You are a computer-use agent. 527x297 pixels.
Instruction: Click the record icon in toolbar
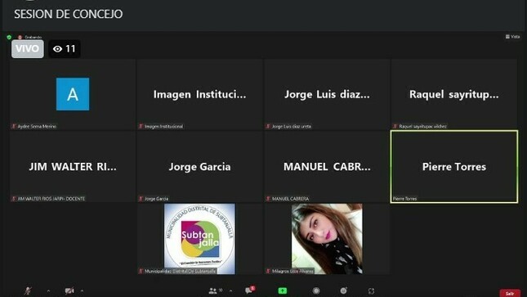[x=316, y=290]
